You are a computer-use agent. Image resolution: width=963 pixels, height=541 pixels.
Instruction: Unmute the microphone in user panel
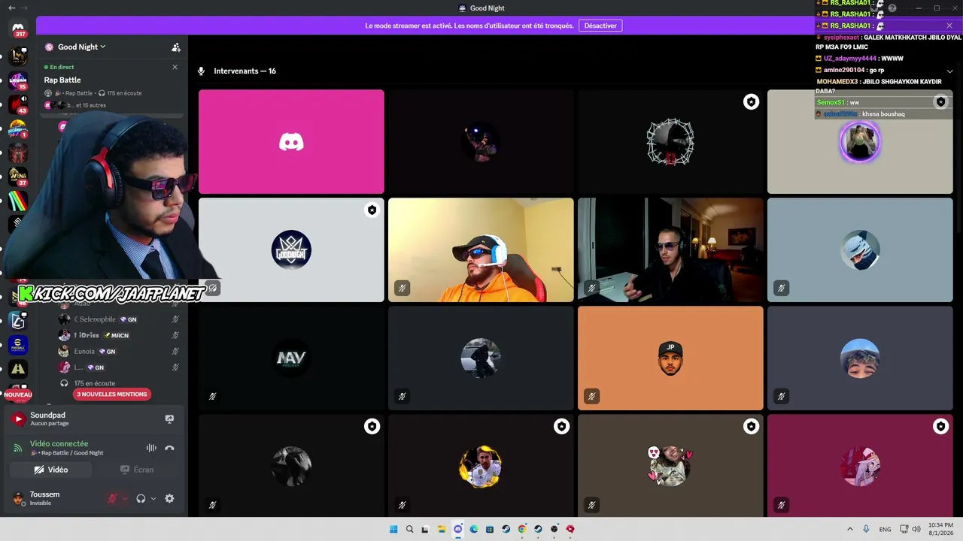113,498
